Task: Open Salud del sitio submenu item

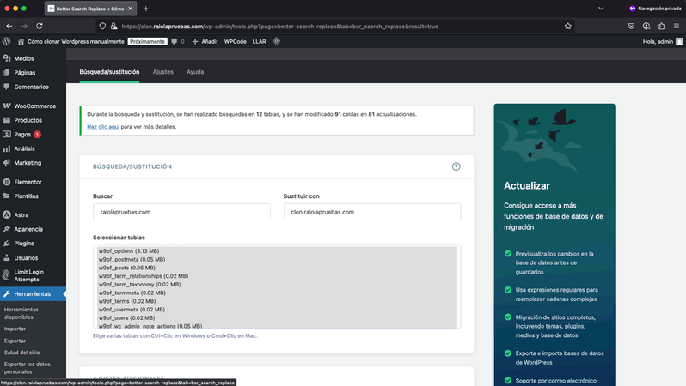Action: click(21, 353)
